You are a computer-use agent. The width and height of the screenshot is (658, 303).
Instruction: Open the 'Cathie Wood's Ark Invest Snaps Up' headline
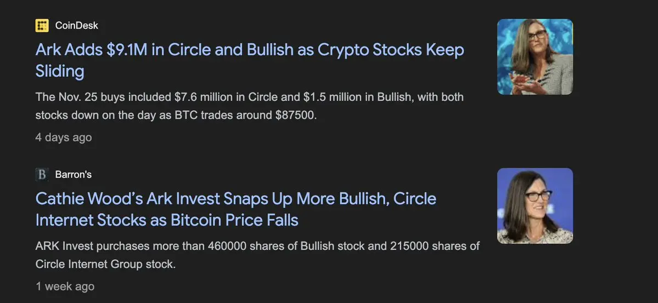236,209
